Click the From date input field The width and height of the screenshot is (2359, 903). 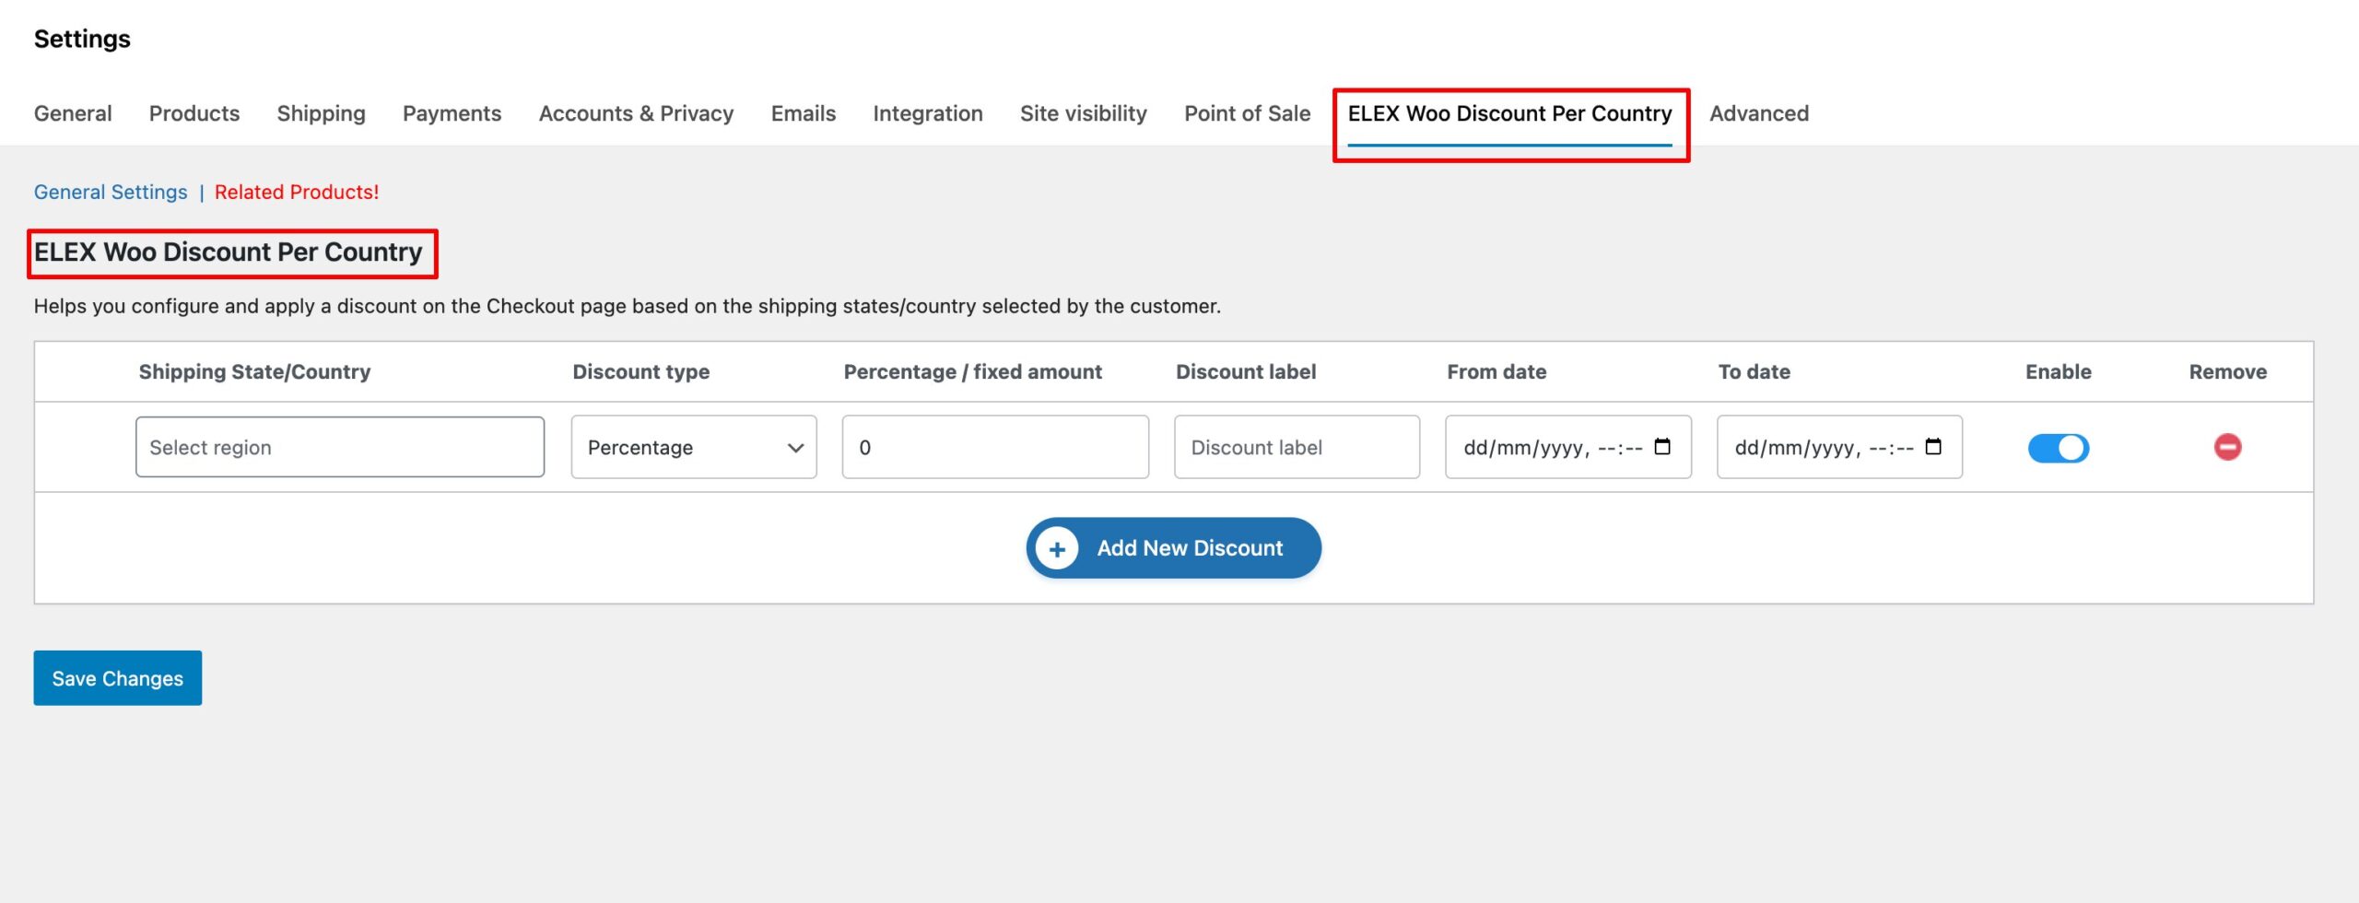click(x=1567, y=447)
